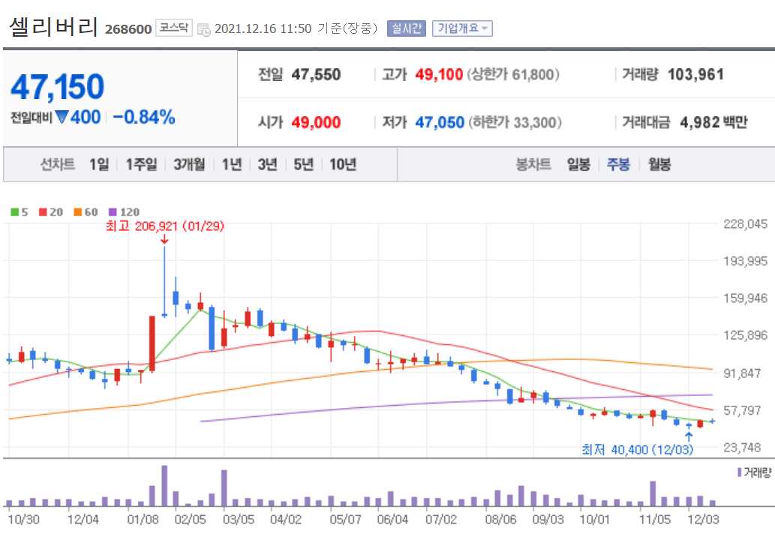Click the 최고 206,921 arrow marker
This screenshot has height=534, width=775.
click(164, 238)
